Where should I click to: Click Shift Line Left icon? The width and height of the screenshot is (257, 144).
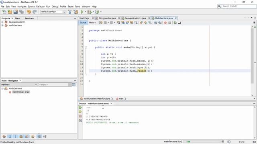coord(155,23)
